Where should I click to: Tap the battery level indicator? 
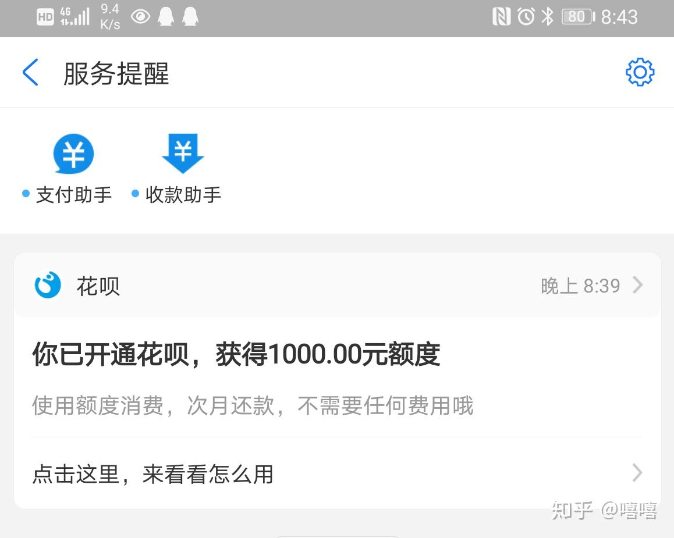click(x=578, y=17)
